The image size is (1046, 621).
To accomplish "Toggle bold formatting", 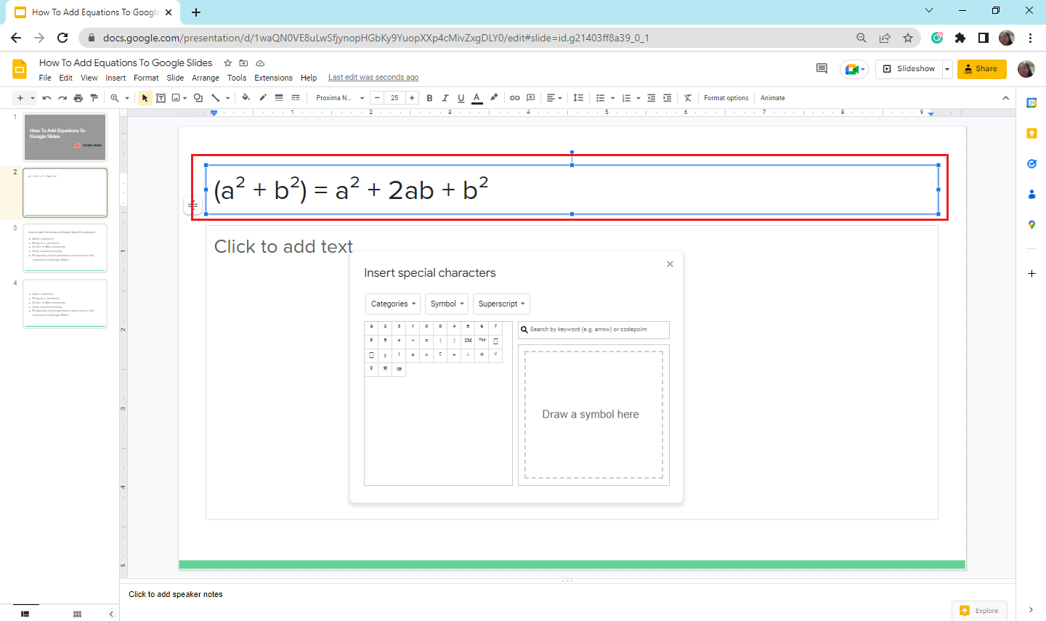I will pos(429,97).
